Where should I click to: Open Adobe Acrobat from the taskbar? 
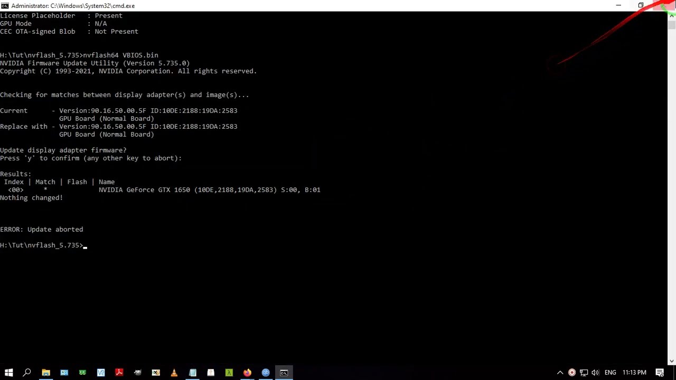click(x=119, y=373)
